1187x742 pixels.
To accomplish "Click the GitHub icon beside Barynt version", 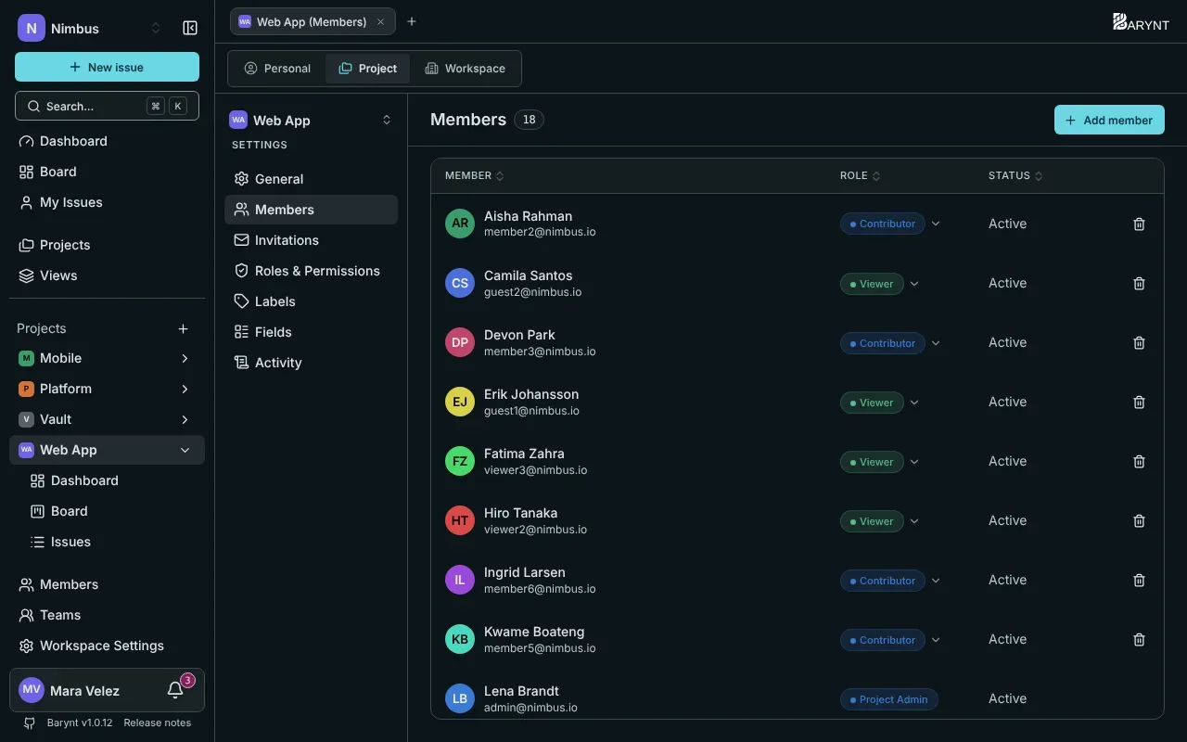I will pos(30,723).
